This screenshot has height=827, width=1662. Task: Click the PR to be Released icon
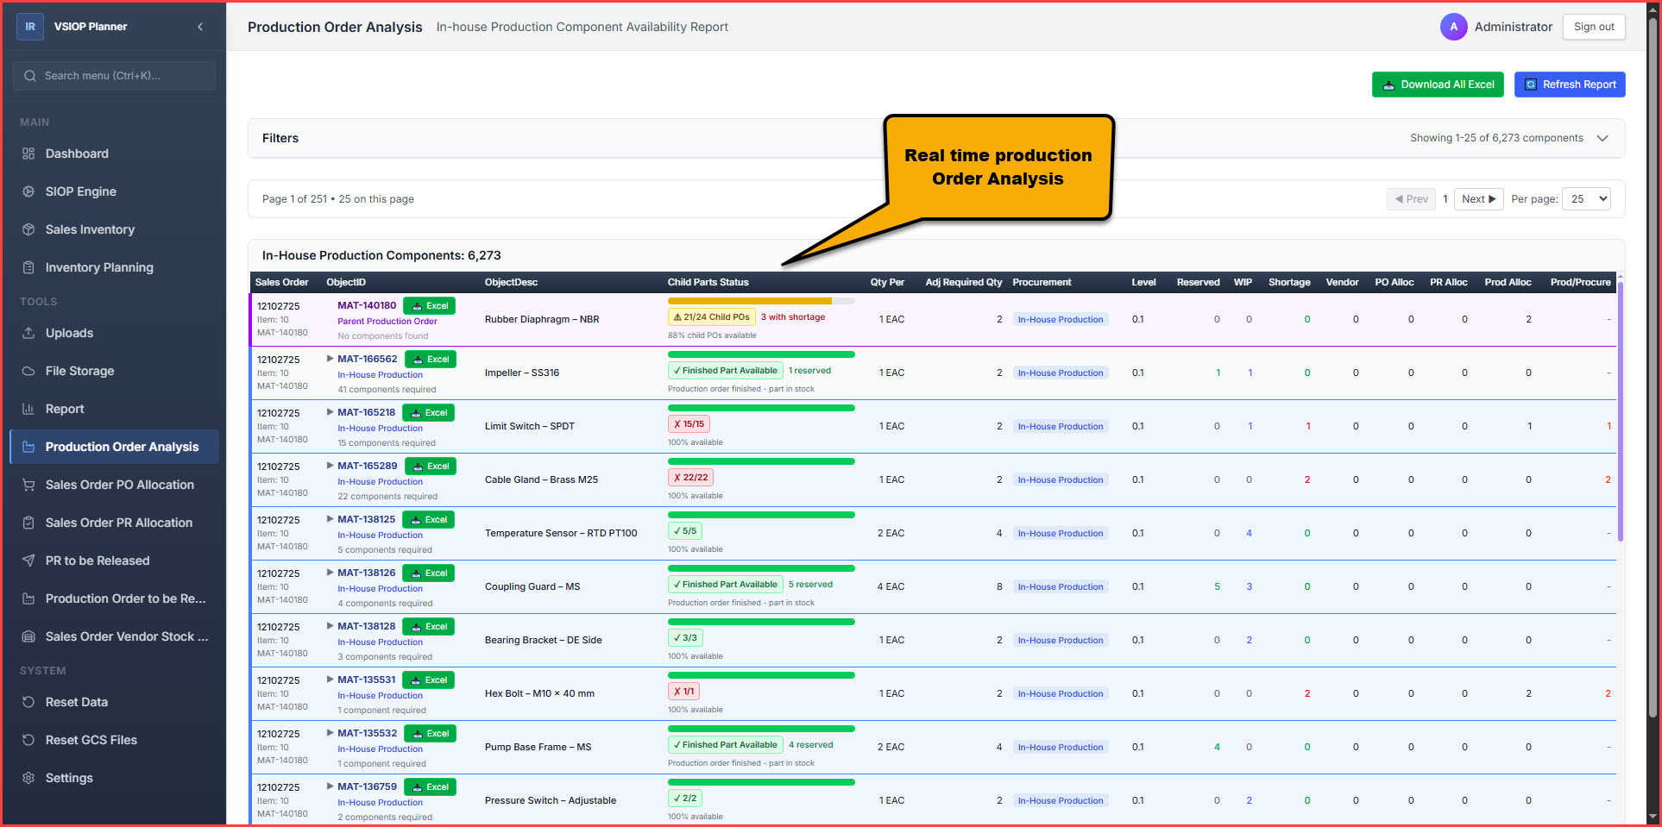click(28, 561)
